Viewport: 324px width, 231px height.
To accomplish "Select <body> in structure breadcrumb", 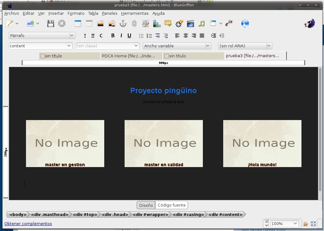I will click(18, 214).
